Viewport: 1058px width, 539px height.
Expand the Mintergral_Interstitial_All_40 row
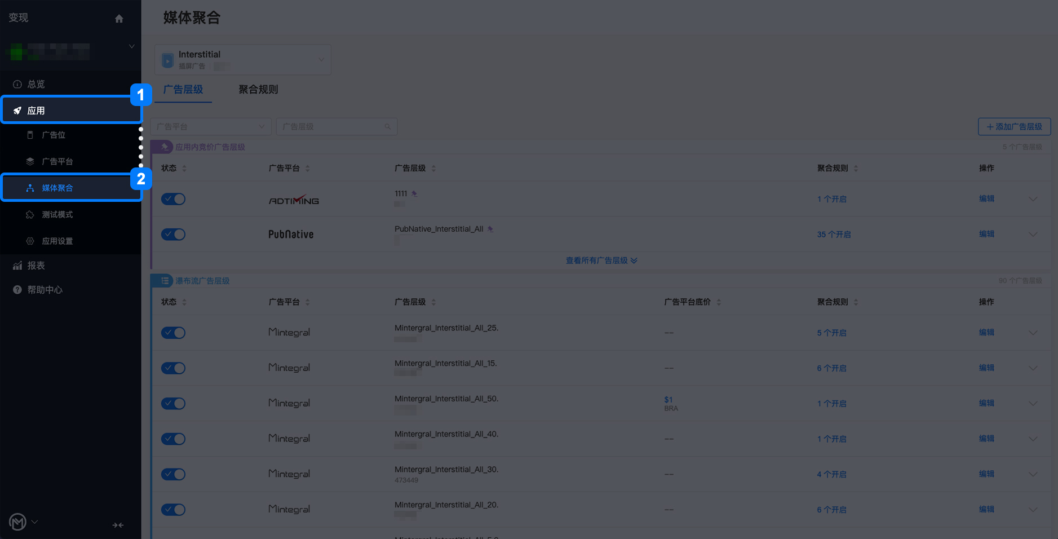click(1033, 439)
